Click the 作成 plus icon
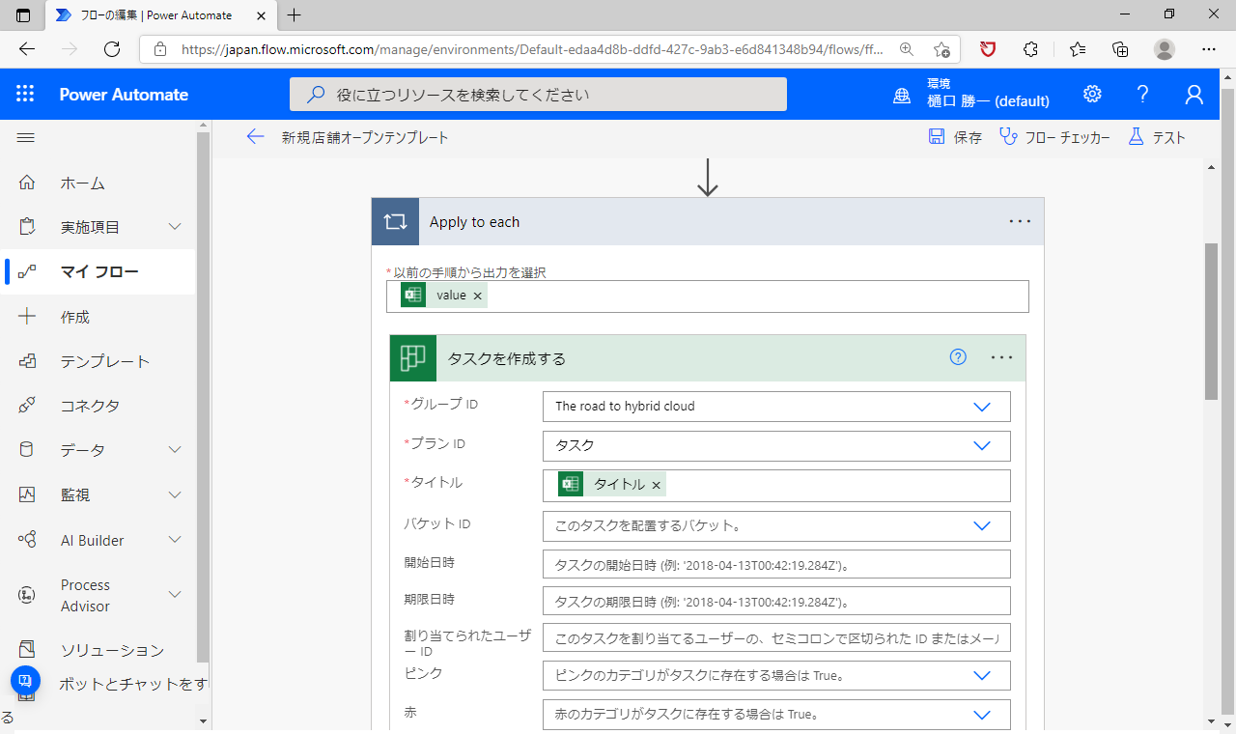1236x734 pixels. pos(27,316)
